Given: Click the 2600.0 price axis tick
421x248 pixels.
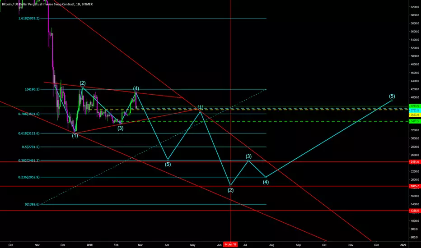Looking at the screenshot, I should pyautogui.click(x=415, y=155).
